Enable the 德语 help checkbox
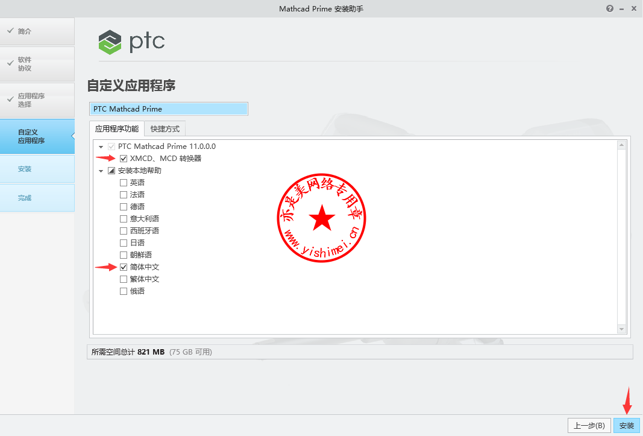 (x=124, y=206)
